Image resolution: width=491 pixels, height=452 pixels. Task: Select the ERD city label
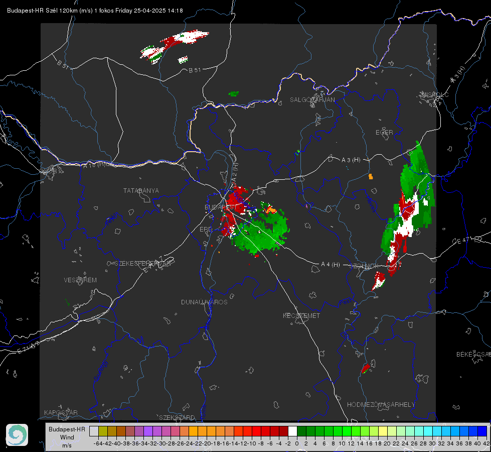(206, 230)
